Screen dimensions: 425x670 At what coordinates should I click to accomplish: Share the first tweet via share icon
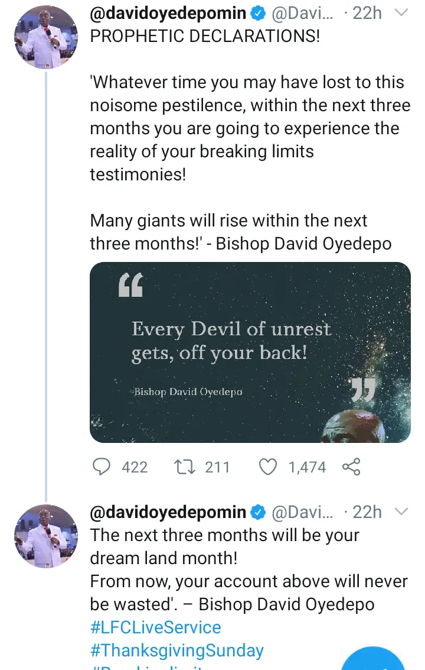pyautogui.click(x=351, y=467)
